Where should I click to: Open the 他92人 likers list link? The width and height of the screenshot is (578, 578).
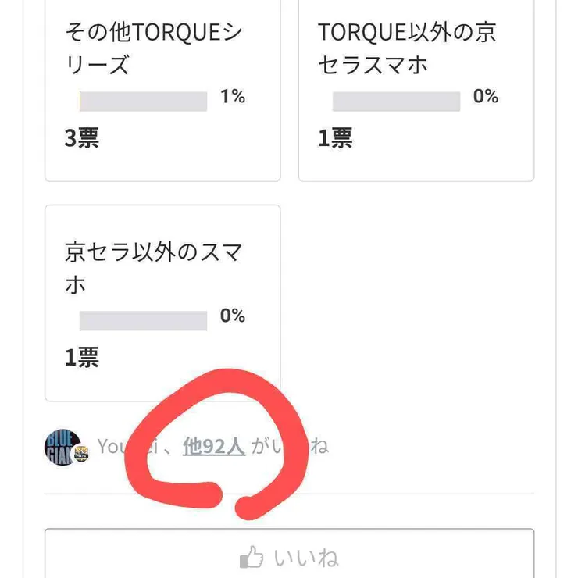213,446
